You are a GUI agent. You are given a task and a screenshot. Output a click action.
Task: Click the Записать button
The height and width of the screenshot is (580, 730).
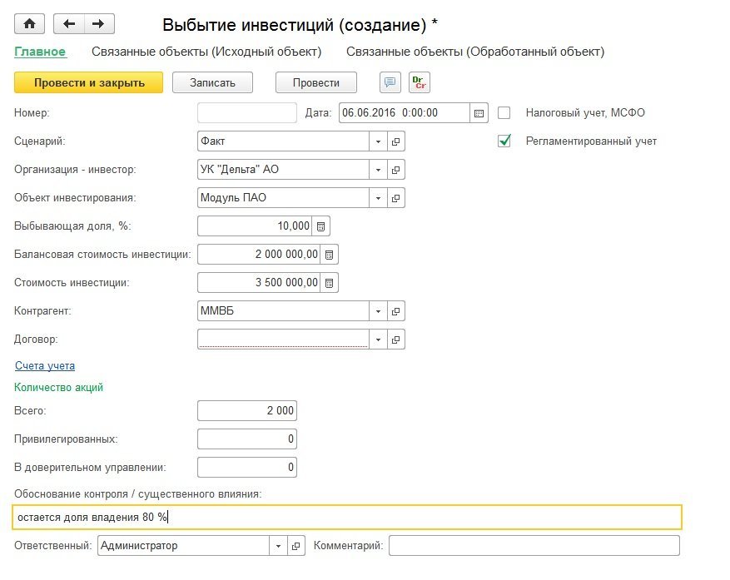tap(213, 83)
